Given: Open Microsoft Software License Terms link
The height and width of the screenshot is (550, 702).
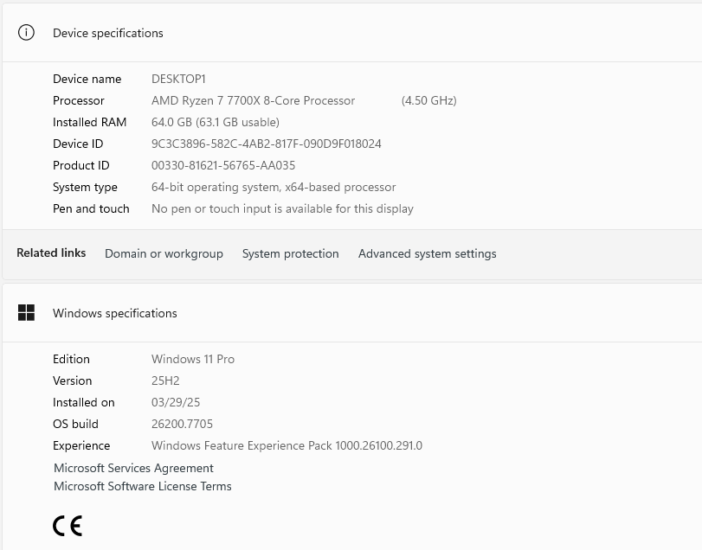Looking at the screenshot, I should 142,486.
